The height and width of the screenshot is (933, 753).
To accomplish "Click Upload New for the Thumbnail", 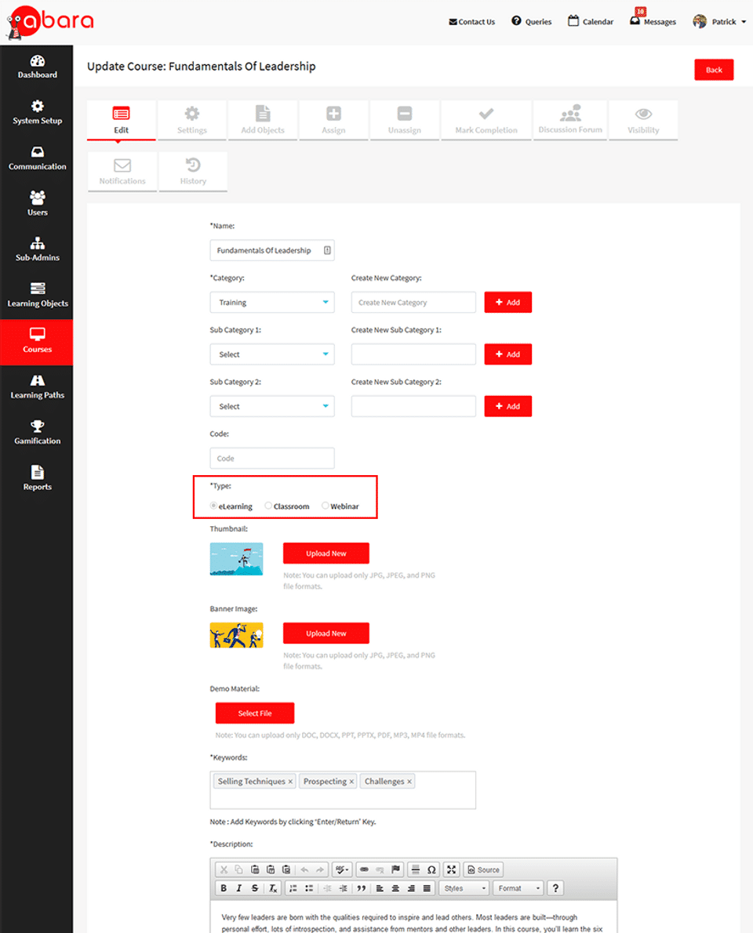I will (x=326, y=554).
